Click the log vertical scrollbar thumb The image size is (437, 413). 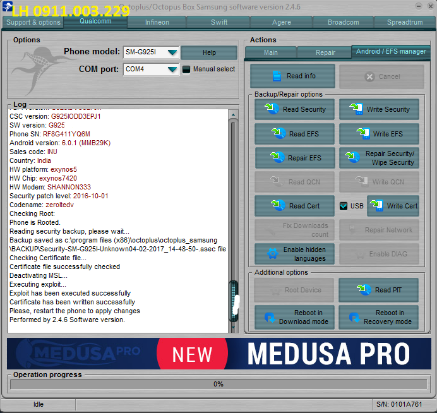pyautogui.click(x=234, y=297)
